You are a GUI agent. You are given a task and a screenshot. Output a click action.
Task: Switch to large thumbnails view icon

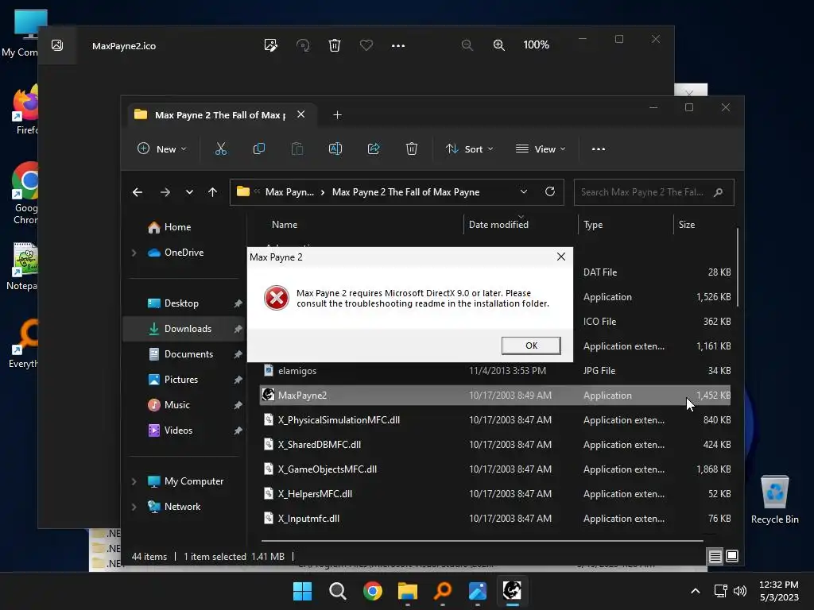click(732, 557)
